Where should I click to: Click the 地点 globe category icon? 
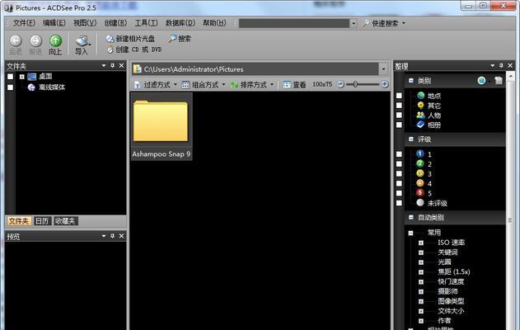(x=420, y=96)
